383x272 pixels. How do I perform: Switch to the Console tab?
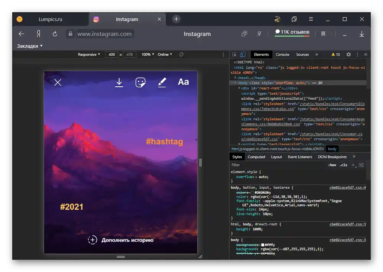[282, 55]
